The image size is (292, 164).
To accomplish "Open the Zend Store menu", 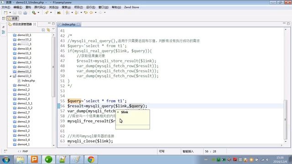I will click(x=131, y=7).
